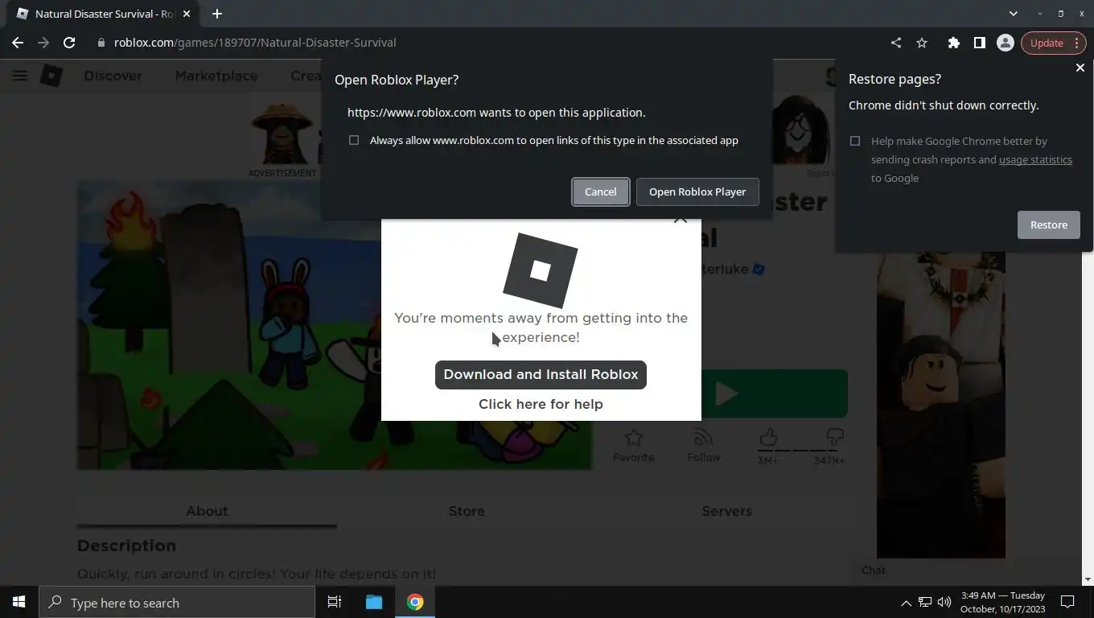
Task: Open Task View on the taskbar
Action: point(335,602)
